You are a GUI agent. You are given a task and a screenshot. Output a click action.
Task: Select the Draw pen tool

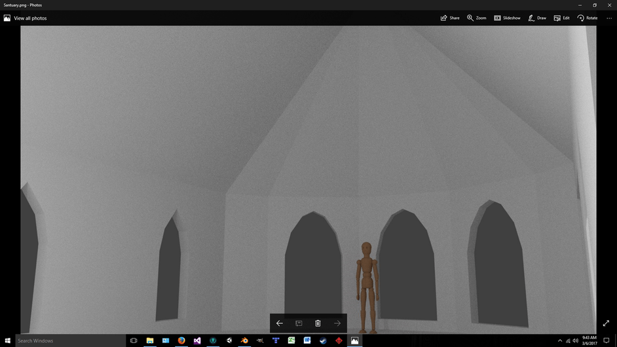536,18
